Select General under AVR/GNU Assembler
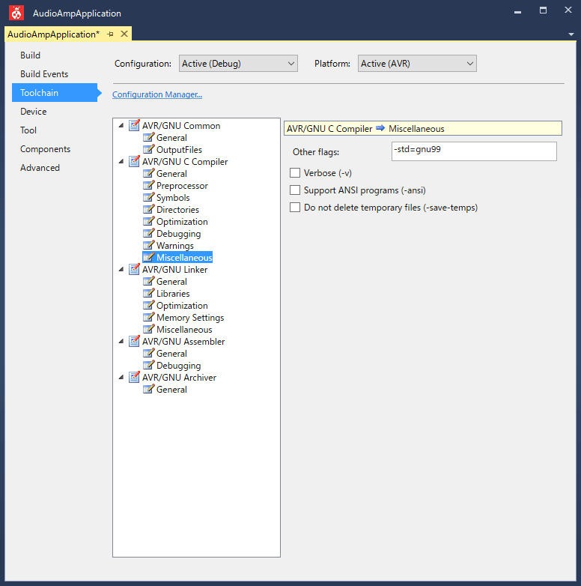 point(171,353)
